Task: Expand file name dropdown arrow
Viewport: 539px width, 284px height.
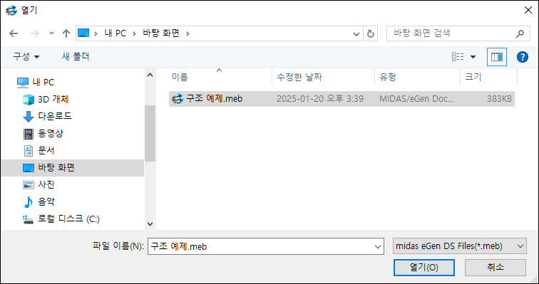Action: [378, 246]
